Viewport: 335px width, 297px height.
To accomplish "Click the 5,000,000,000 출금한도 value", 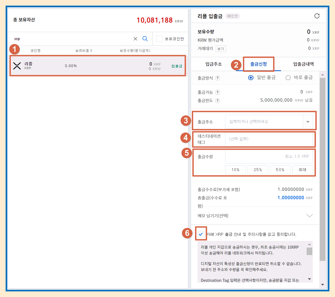I will [276, 100].
